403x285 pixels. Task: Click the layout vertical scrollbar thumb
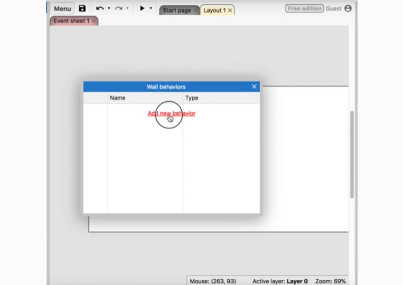pyautogui.click(x=352, y=154)
